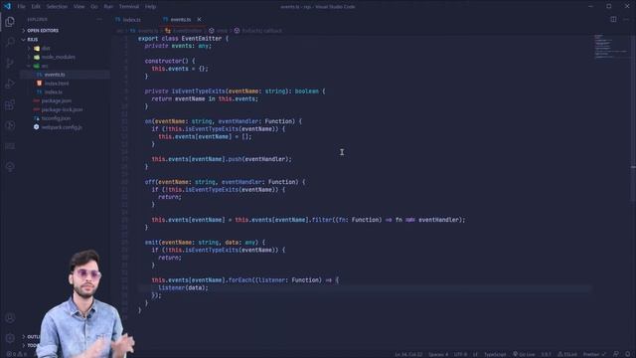Change language mode via TypeScript status
Viewport: 636px width, 358px height.
pos(495,354)
